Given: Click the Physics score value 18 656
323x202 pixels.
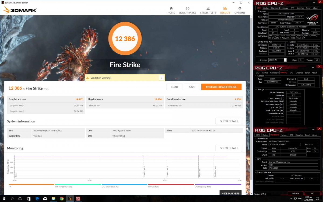Looking at the screenshot, I should pos(158,99).
